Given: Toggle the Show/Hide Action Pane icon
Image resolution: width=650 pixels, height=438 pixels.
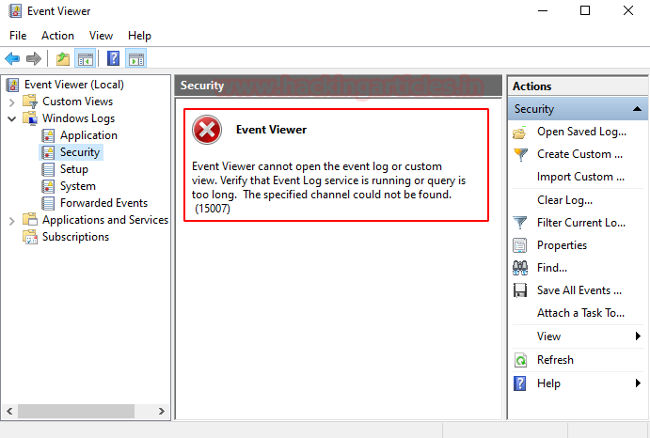Looking at the screenshot, I should click(136, 58).
